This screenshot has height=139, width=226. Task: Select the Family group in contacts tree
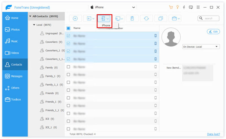pos(49,68)
